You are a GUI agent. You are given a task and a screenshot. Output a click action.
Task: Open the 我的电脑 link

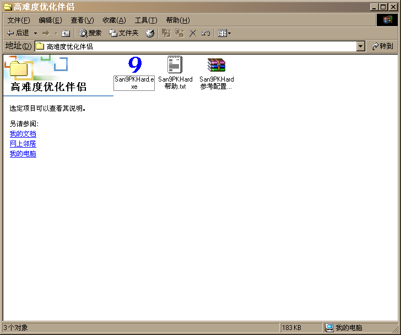pos(23,154)
